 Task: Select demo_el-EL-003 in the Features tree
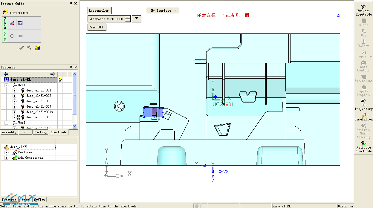(x=39, y=101)
